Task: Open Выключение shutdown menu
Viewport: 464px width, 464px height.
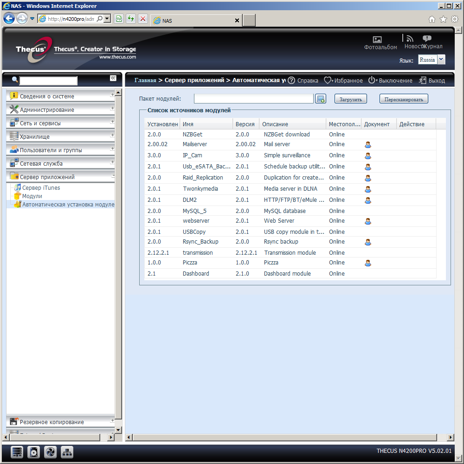Action: (390, 80)
